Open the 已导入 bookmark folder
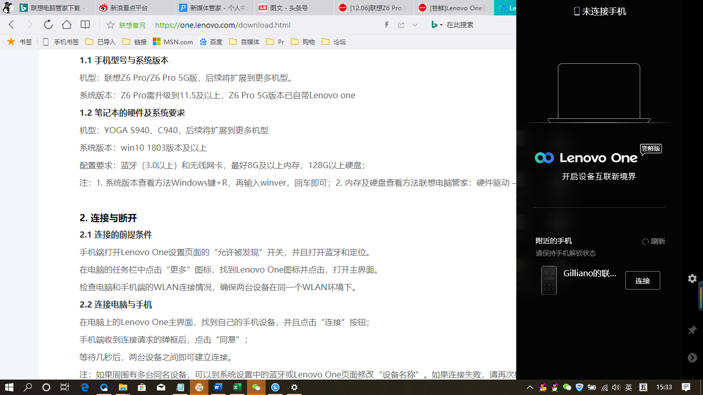The width and height of the screenshot is (703, 395). point(100,42)
